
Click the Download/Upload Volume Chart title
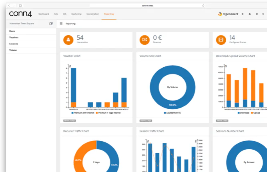click(x=235, y=56)
